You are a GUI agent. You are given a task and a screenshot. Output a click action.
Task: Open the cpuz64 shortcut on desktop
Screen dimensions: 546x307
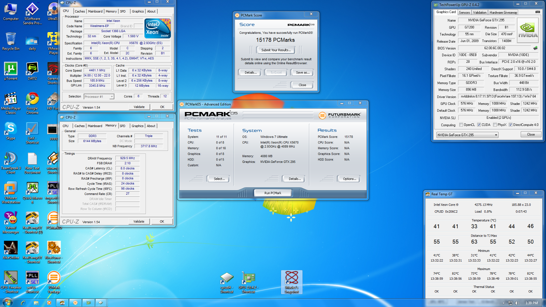[x=227, y=283]
